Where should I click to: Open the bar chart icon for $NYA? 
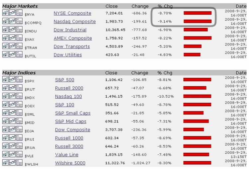pyautogui.click(x=5, y=13)
